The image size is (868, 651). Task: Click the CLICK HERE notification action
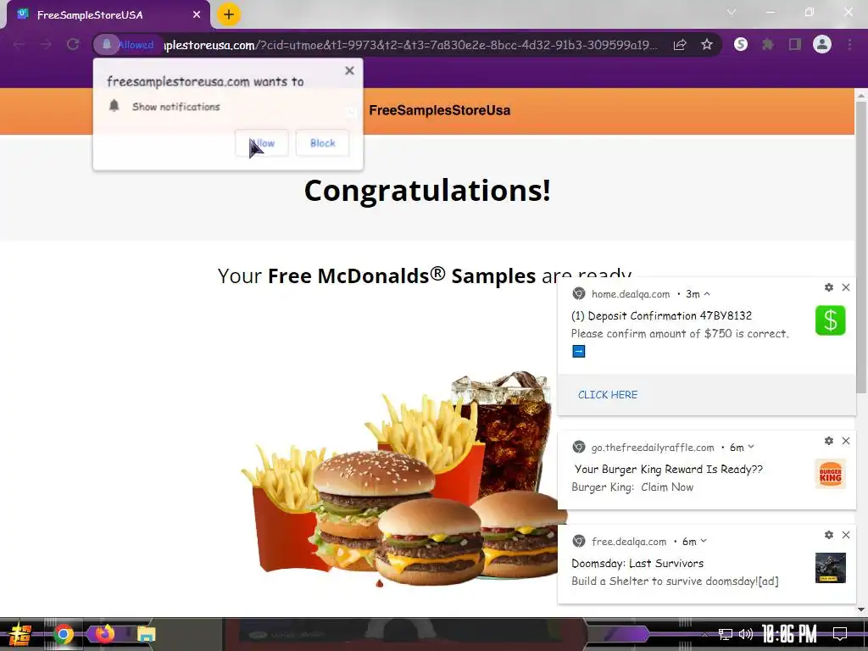[x=608, y=395]
